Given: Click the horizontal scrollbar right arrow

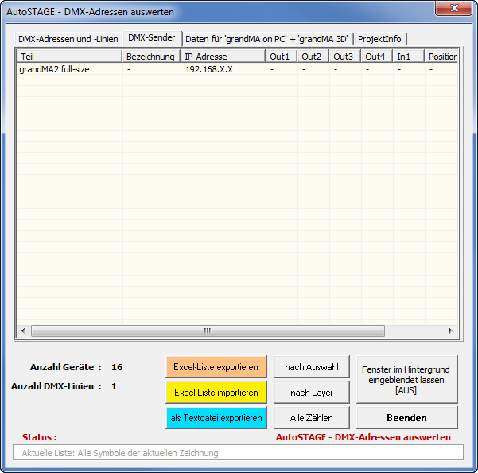Looking at the screenshot, I should pos(451,330).
